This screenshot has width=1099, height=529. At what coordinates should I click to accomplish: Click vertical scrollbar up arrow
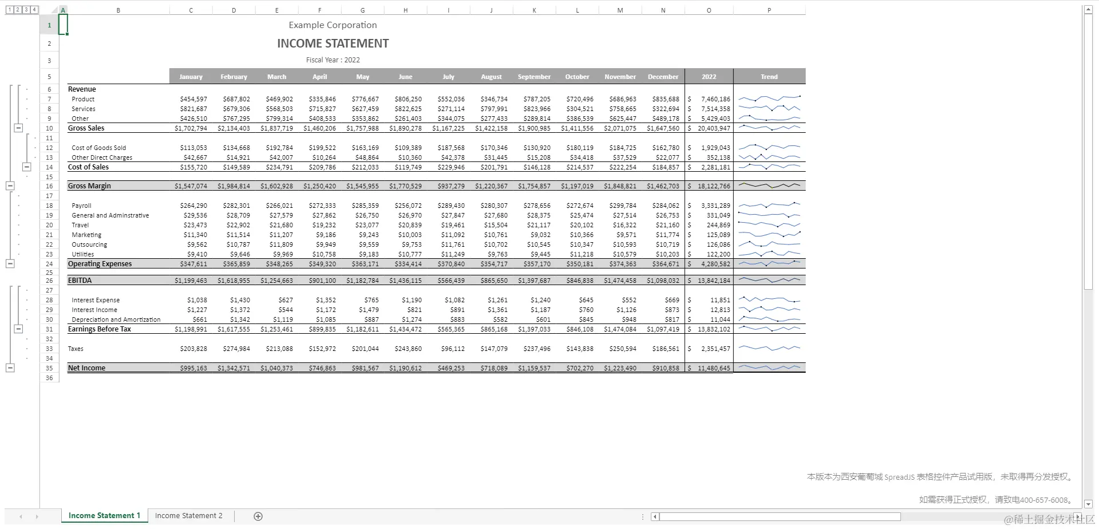coord(1088,10)
